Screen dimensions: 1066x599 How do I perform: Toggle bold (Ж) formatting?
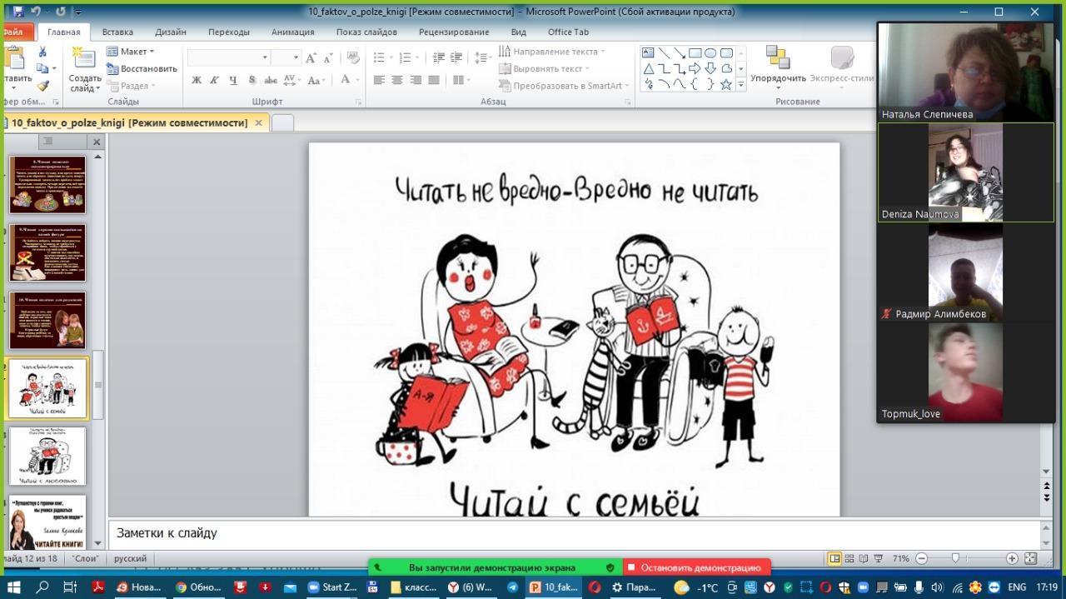(197, 80)
